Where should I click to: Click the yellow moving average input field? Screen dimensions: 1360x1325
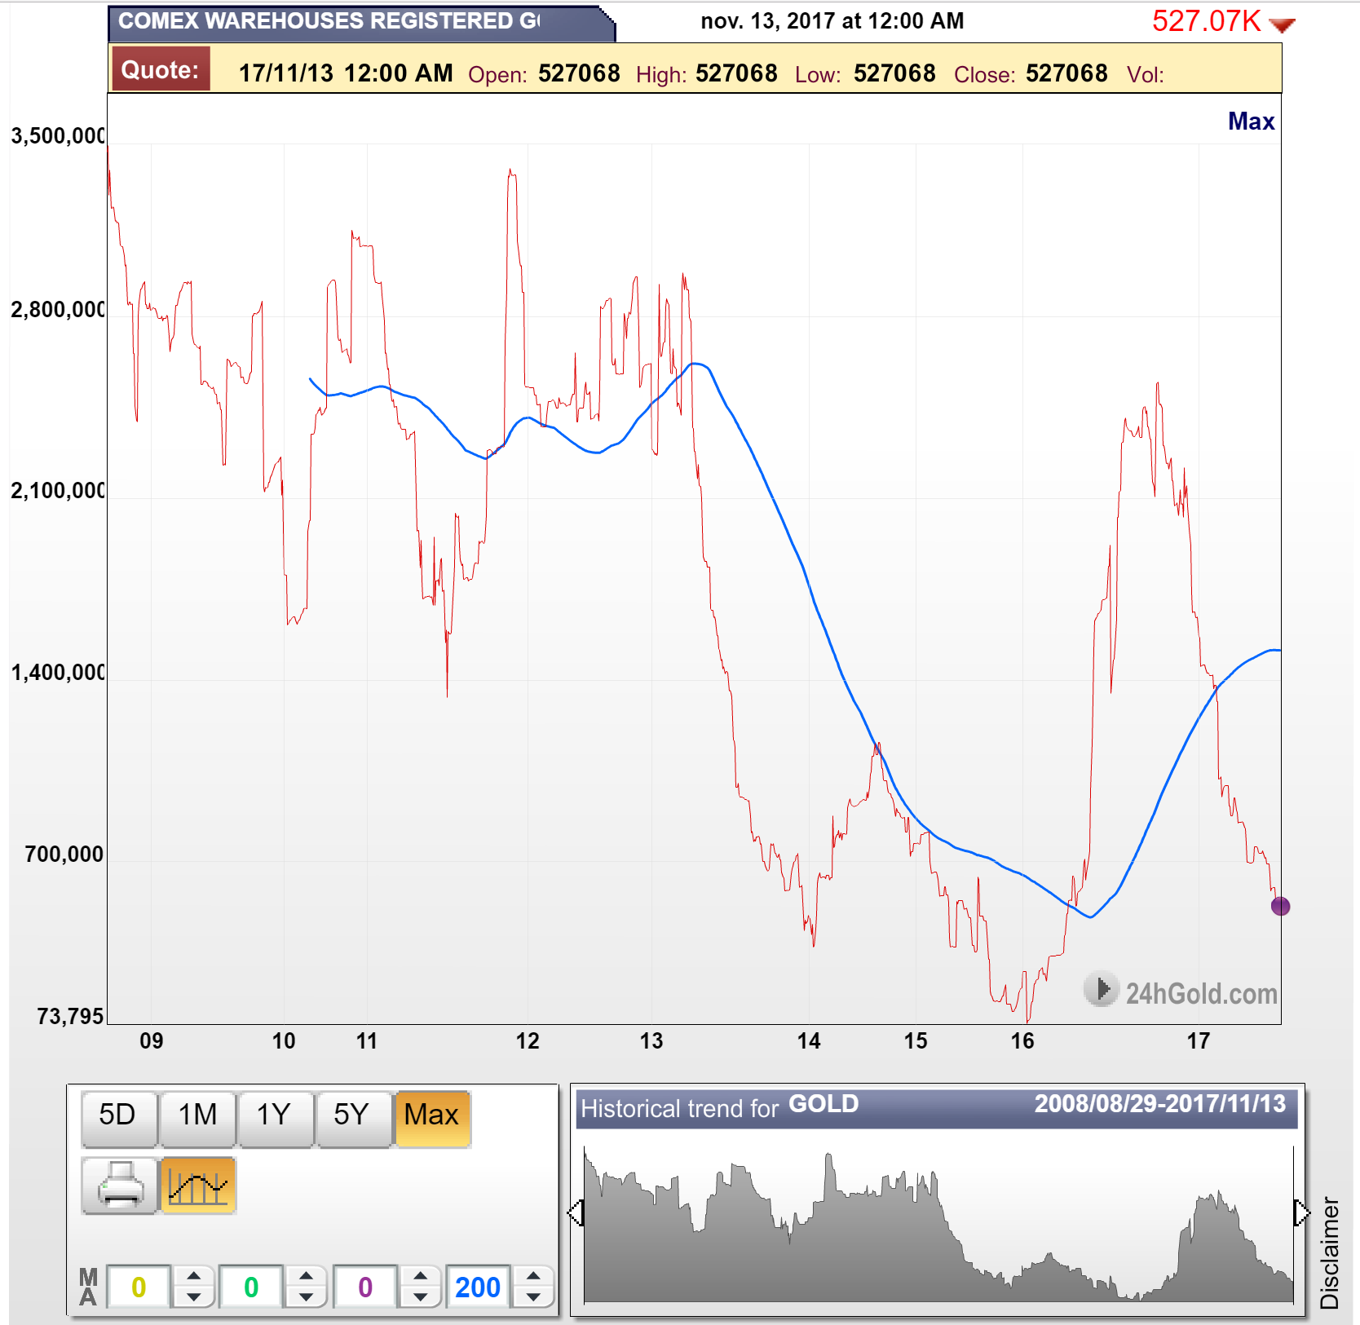click(x=139, y=1287)
